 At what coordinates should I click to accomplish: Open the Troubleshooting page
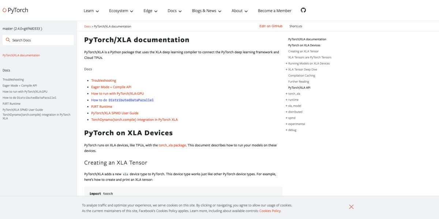(13, 79)
